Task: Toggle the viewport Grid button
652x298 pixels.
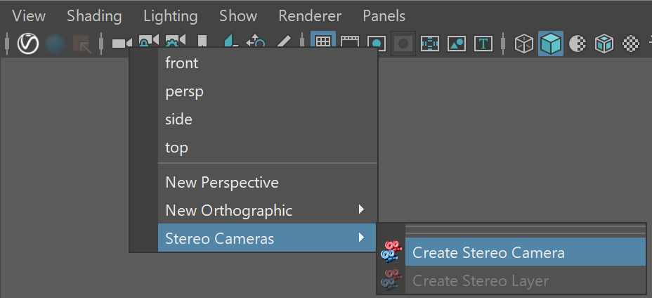Action: pos(323,42)
